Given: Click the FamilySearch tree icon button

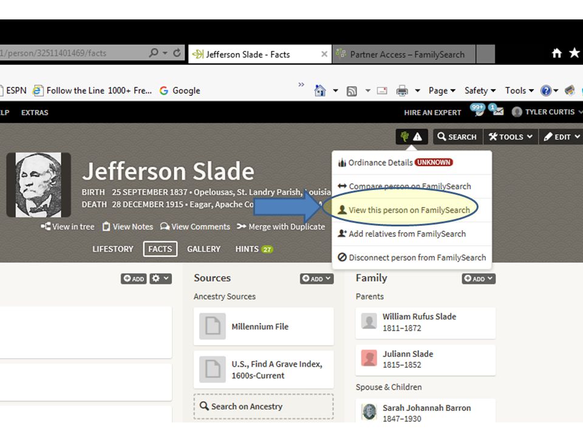Looking at the screenshot, I should click(412, 137).
